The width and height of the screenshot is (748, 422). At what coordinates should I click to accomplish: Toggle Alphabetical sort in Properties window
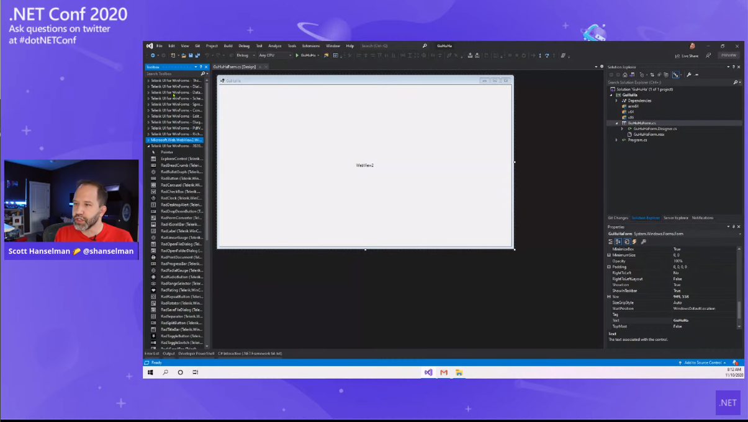point(619,242)
